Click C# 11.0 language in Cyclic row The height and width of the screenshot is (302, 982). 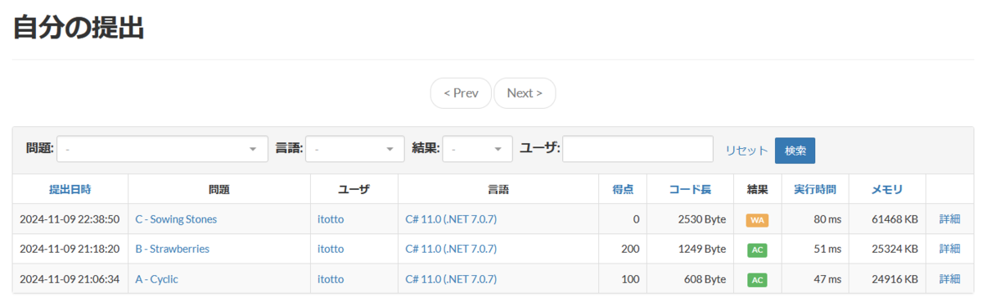point(451,279)
